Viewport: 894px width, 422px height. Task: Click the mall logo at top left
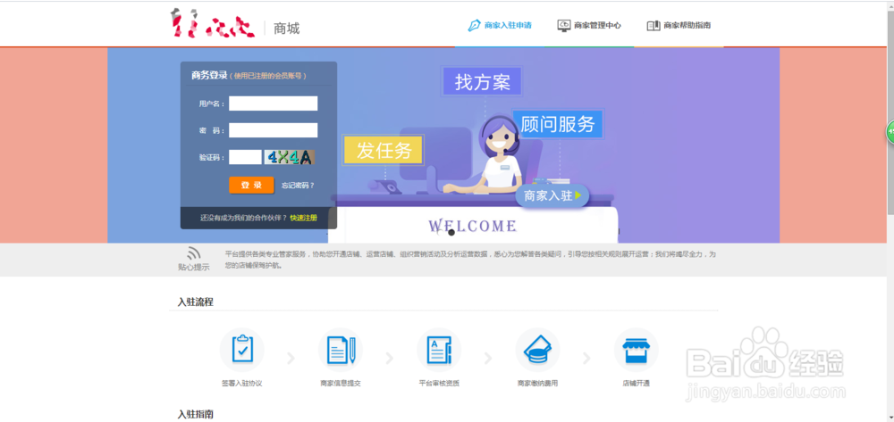[214, 23]
